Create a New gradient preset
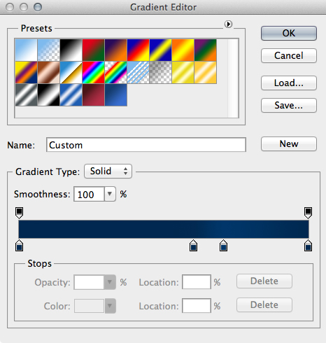This screenshot has width=326, height=343. 289,143
